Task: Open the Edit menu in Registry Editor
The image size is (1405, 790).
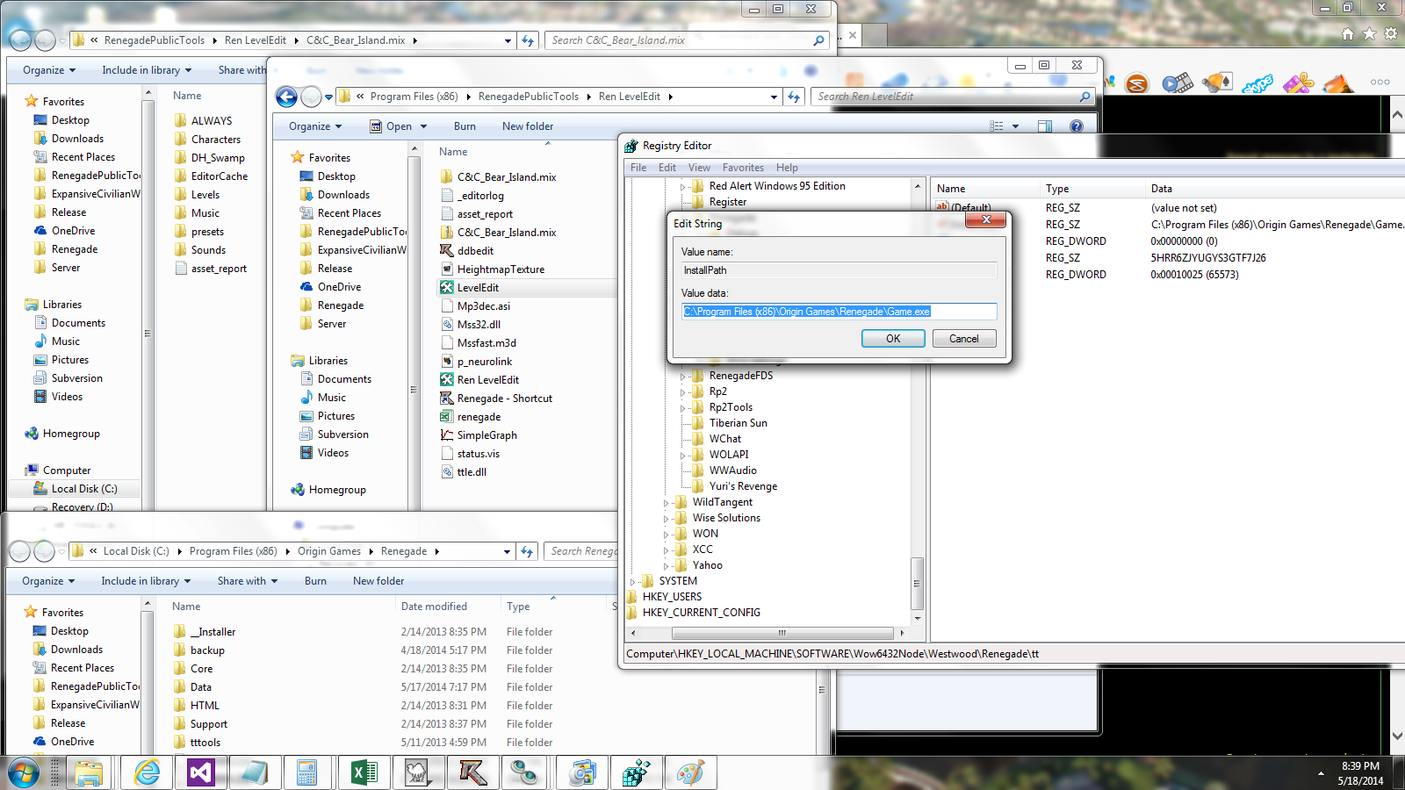Action: 667,168
